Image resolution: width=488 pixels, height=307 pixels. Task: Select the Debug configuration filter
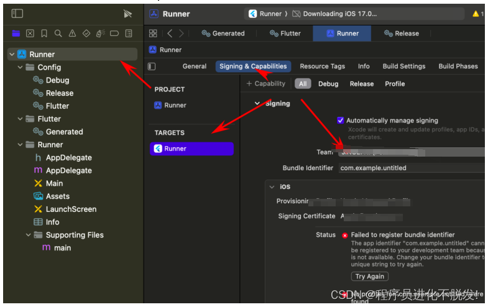pos(328,84)
